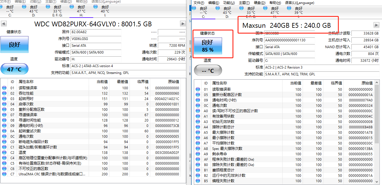
Task: Select the H: 47 °C disk tab in WDC window
Action: point(81,11)
